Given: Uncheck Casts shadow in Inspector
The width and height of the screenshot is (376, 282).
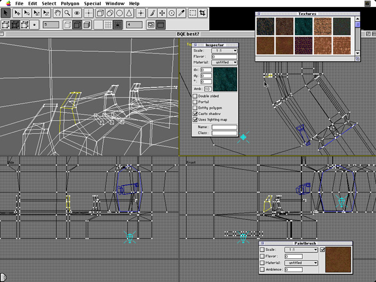Looking at the screenshot, I should [x=196, y=113].
